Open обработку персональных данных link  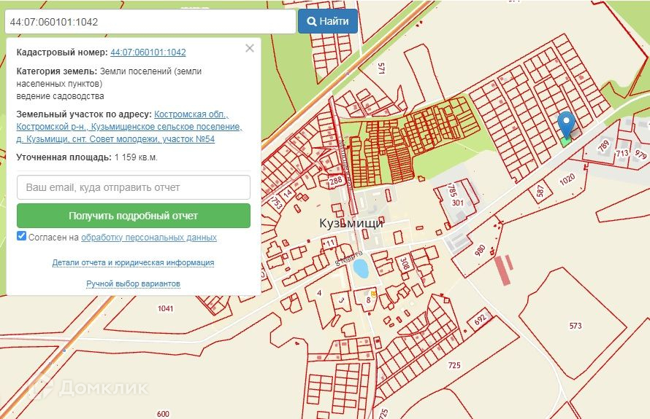click(x=149, y=238)
